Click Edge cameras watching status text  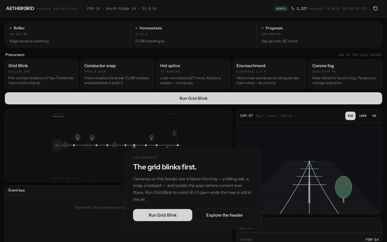(x=29, y=41)
